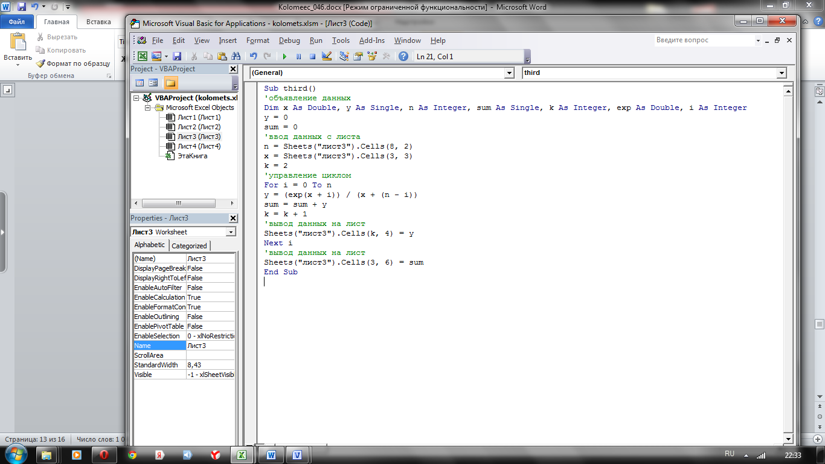Open the Chrome taskbar icon
Image resolution: width=825 pixels, height=464 pixels.
(x=132, y=454)
